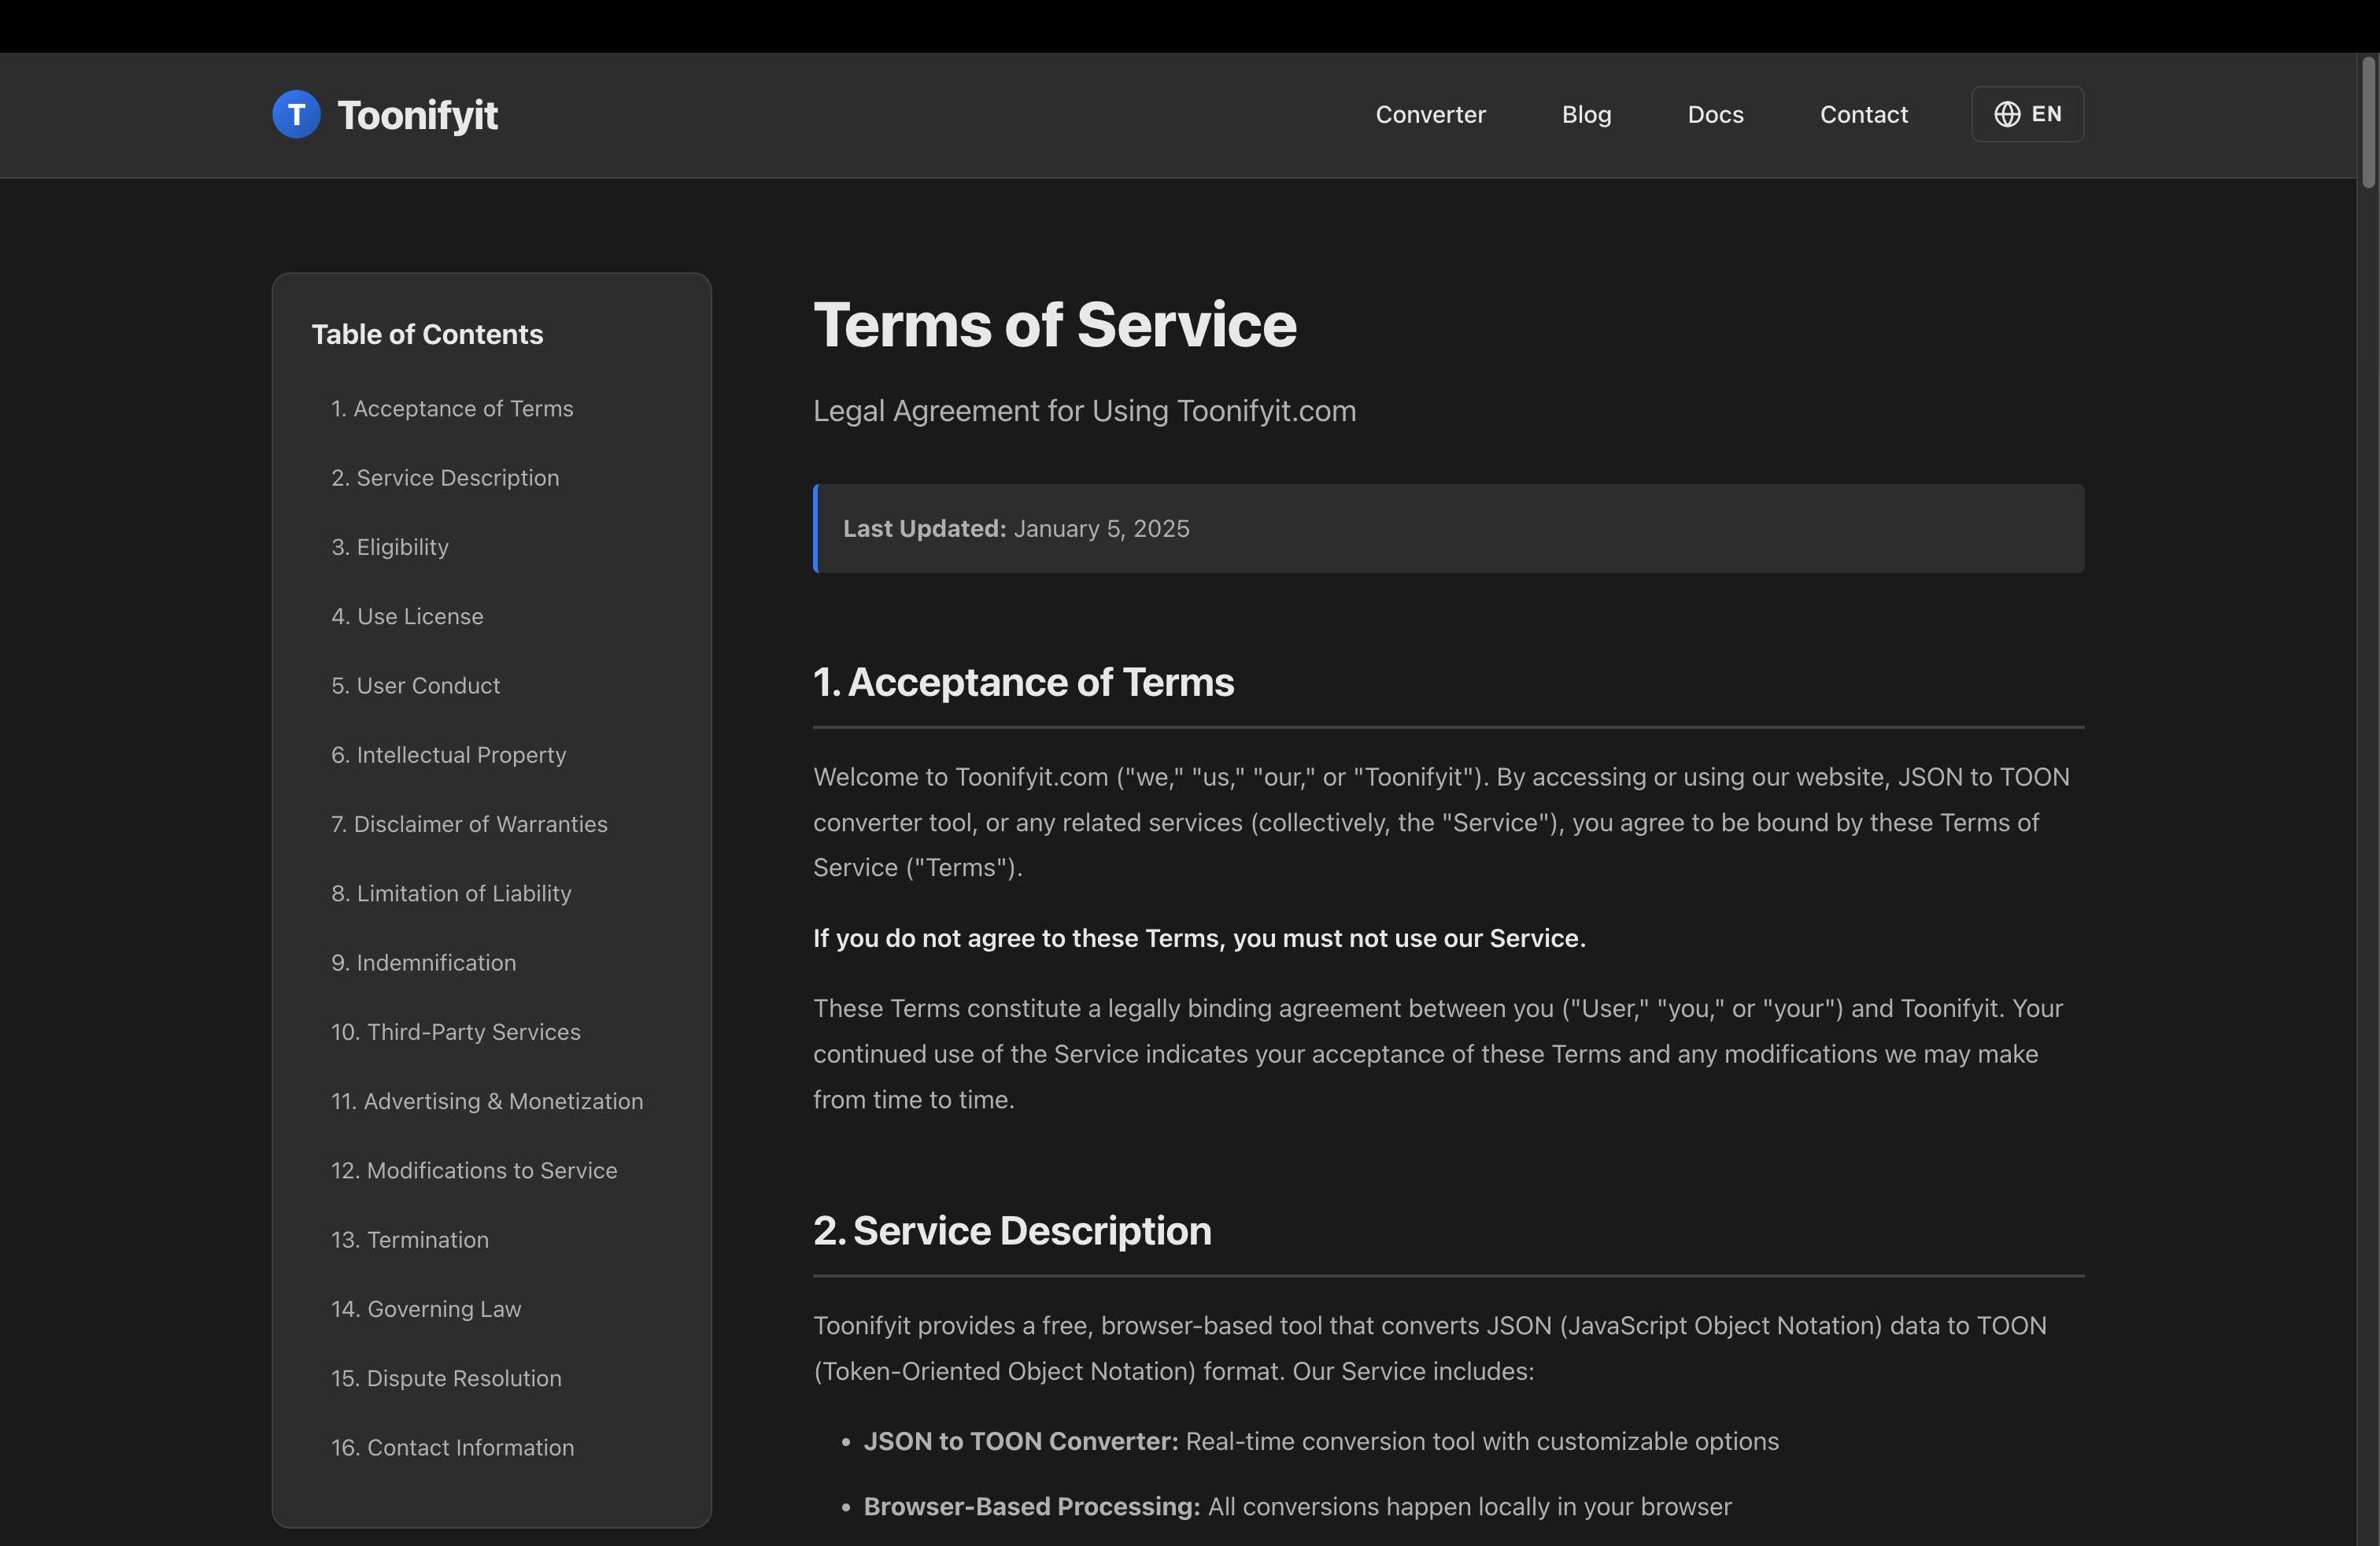Go to "13. Termination" section
This screenshot has width=2380, height=1546.
click(x=410, y=1239)
